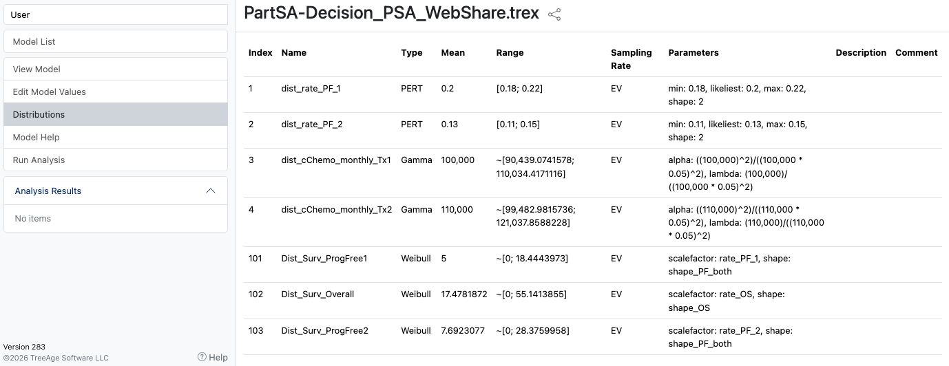The width and height of the screenshot is (949, 366).
Task: Select the dist_rate_PF_1 row
Action: pos(592,95)
